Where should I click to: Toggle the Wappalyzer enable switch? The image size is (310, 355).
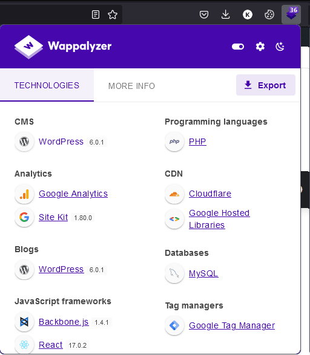[x=238, y=47]
